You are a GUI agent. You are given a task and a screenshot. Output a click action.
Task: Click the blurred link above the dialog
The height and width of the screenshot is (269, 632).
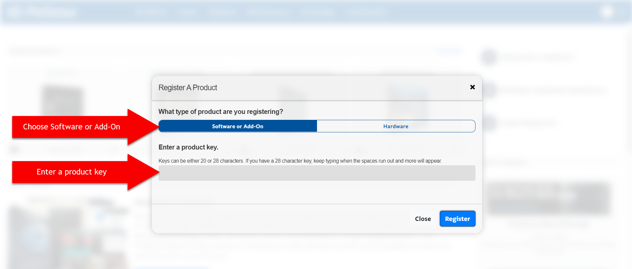449,50
